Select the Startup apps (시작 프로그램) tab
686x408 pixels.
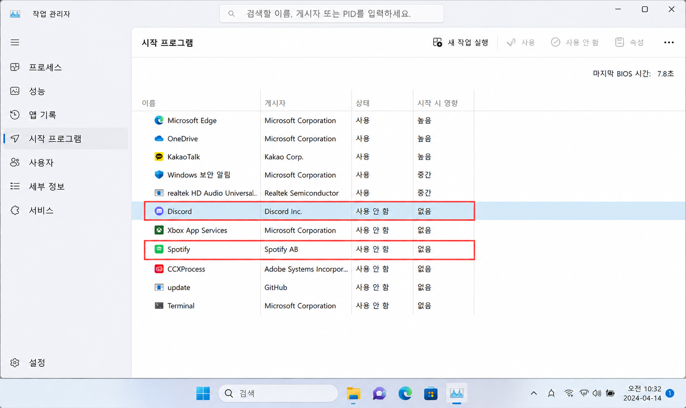point(65,139)
